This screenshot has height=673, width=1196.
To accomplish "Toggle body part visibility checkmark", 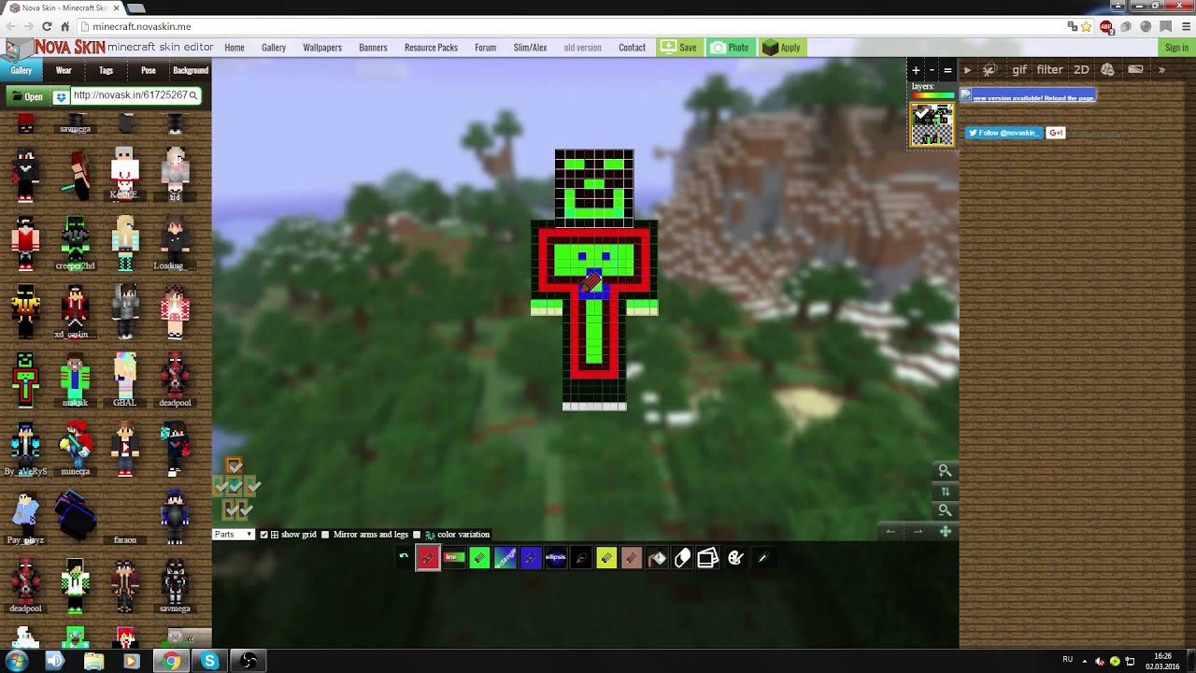I will 235,486.
